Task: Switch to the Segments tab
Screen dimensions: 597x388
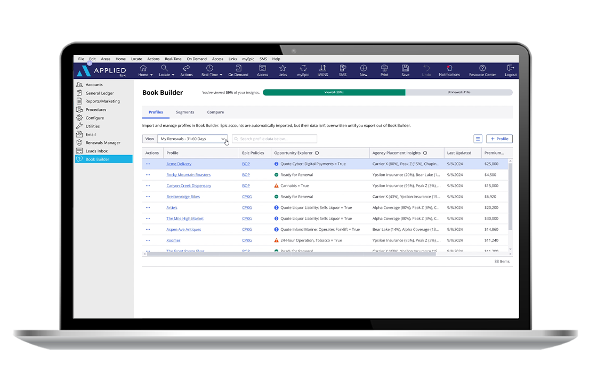Action: point(185,112)
